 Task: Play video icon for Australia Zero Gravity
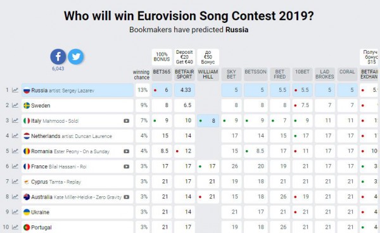click(126, 197)
